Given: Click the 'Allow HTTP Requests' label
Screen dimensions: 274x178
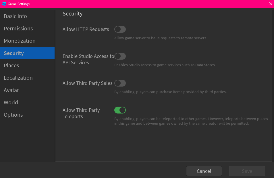Looking at the screenshot, I should tap(86, 29).
